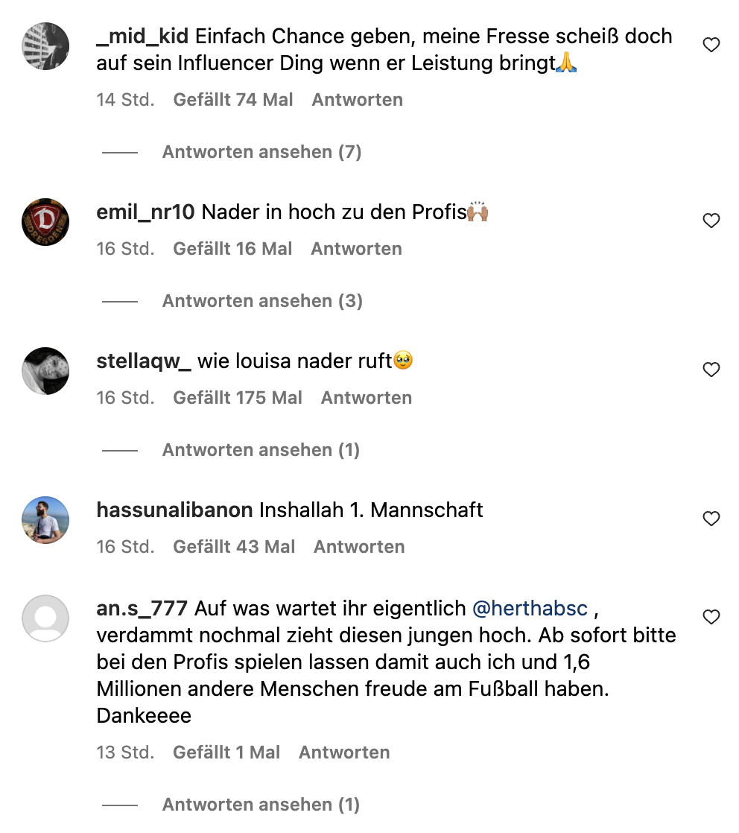Reply to _mid_kid's comment
The height and width of the screenshot is (833, 739).
[357, 100]
